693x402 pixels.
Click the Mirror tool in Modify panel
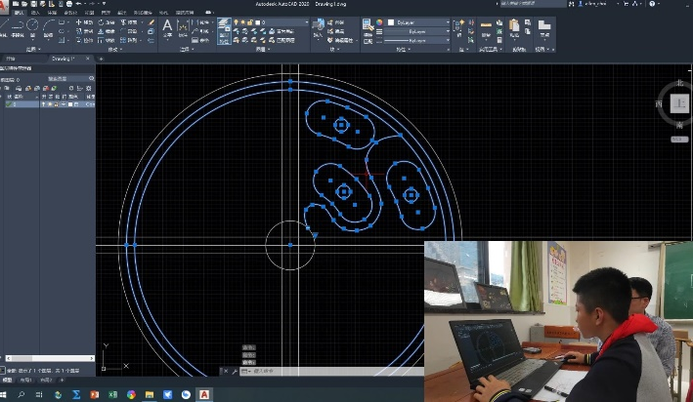[x=107, y=31]
